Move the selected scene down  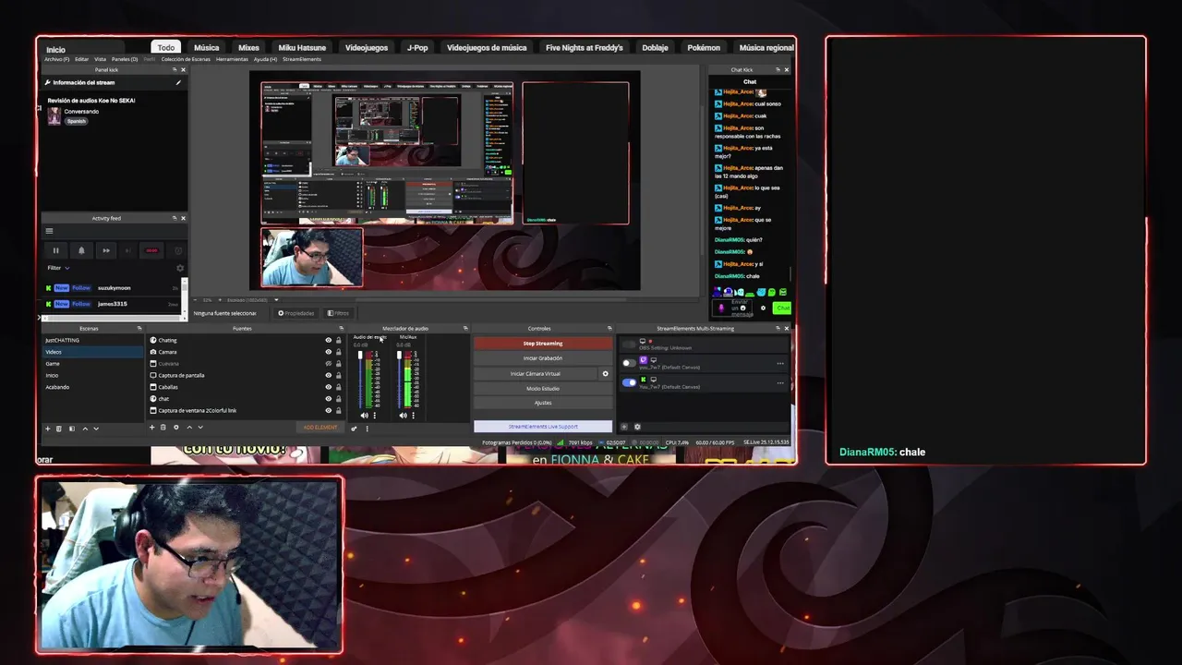tap(96, 428)
